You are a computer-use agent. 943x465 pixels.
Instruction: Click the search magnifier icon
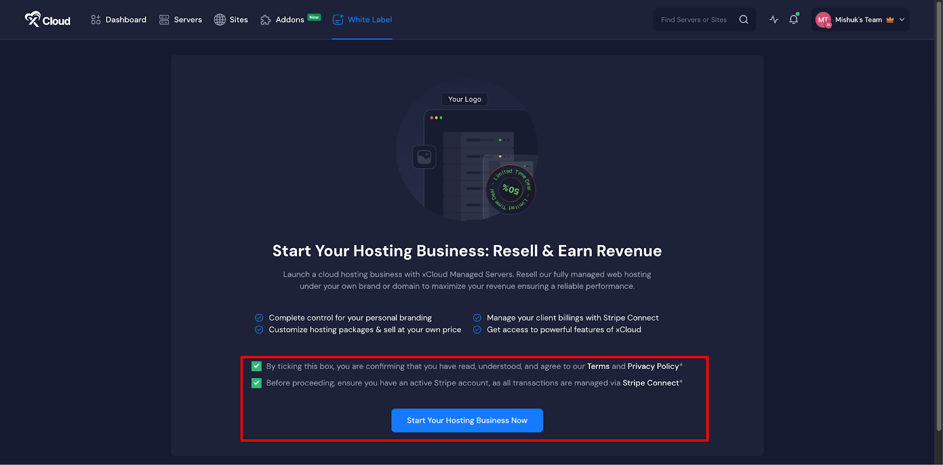click(x=744, y=19)
